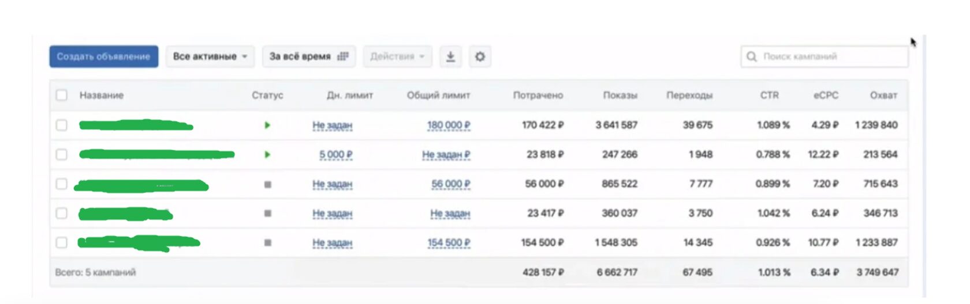The height and width of the screenshot is (304, 970).
Task: Sort table by Потрачено column header
Action: click(x=538, y=95)
